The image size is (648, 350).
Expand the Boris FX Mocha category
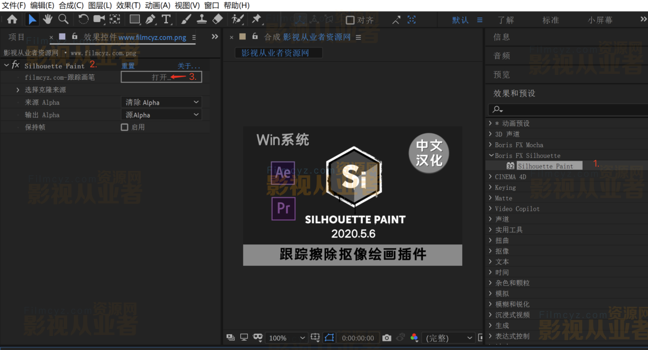(490, 145)
